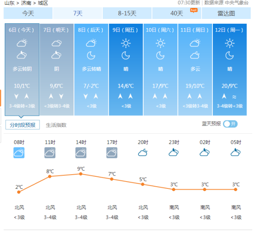Click the 7/-2℃ temperature text
The image size is (258, 234).
[91, 86]
